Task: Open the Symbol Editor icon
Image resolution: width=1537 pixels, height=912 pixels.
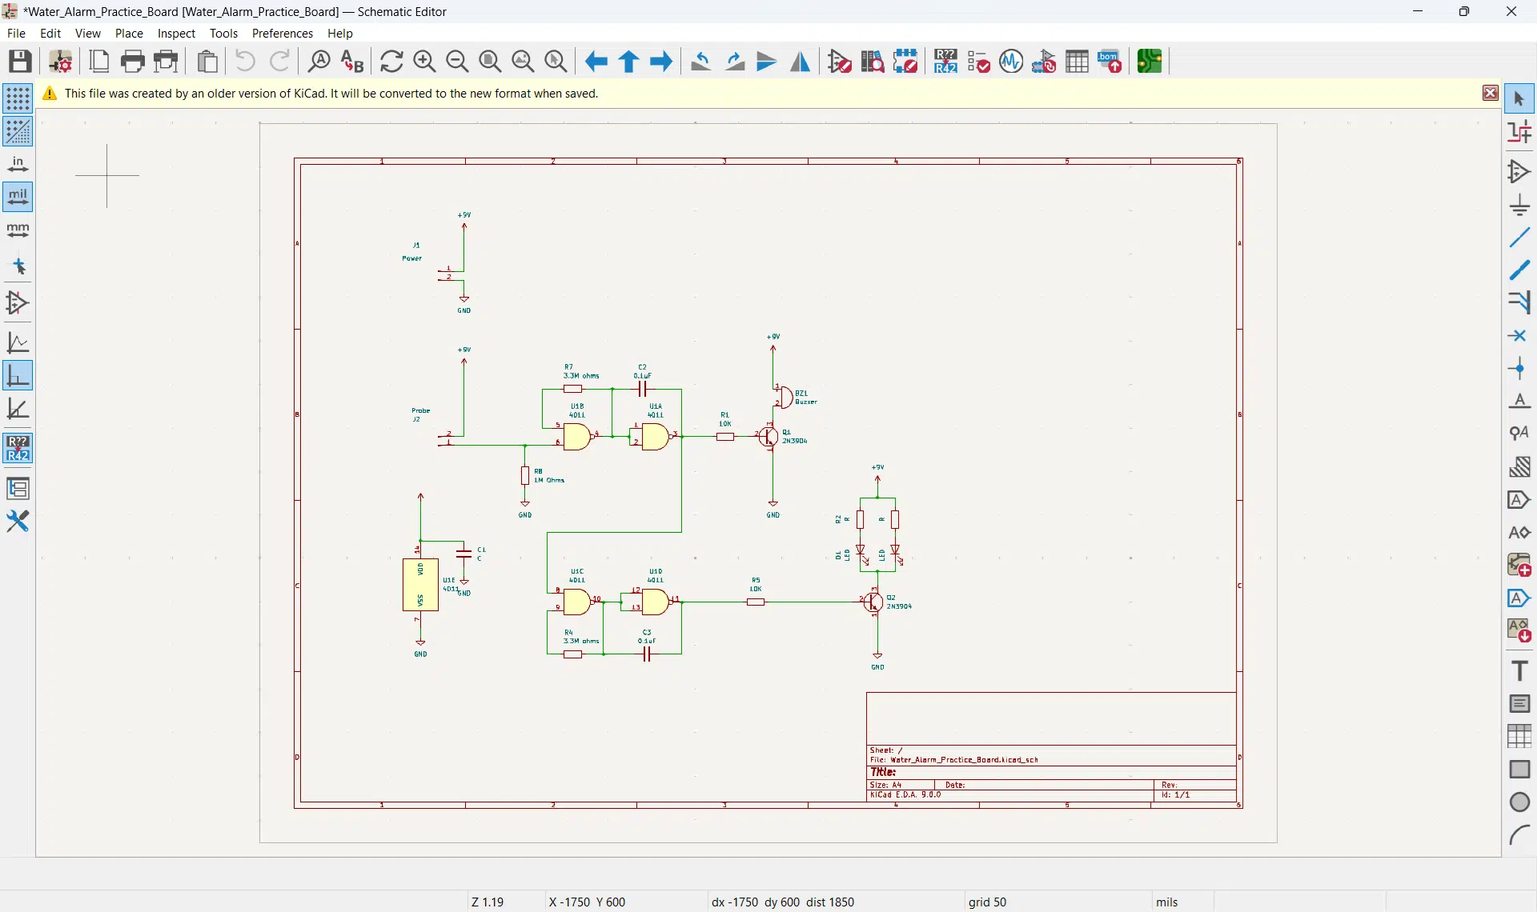Action: 841,62
